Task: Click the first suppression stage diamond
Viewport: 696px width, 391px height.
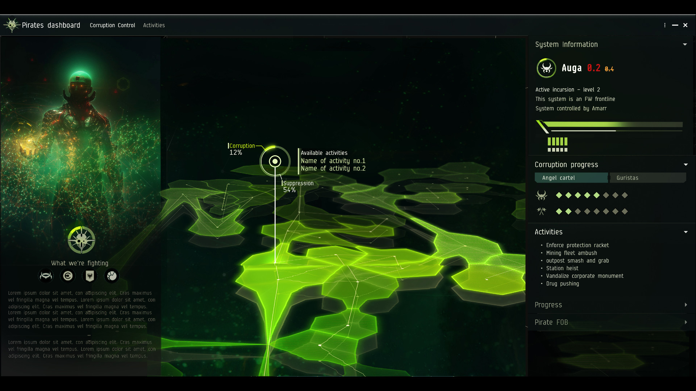Action: pyautogui.click(x=559, y=211)
